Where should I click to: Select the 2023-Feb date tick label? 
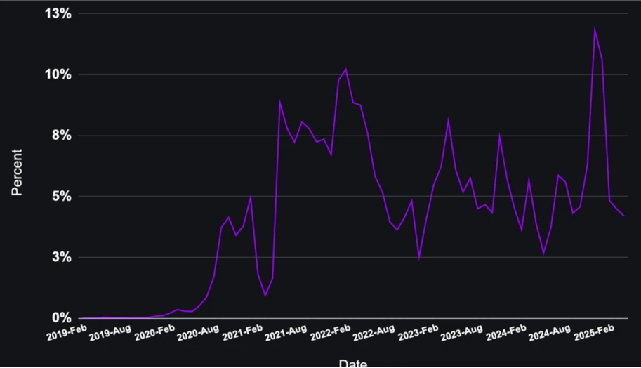418,333
